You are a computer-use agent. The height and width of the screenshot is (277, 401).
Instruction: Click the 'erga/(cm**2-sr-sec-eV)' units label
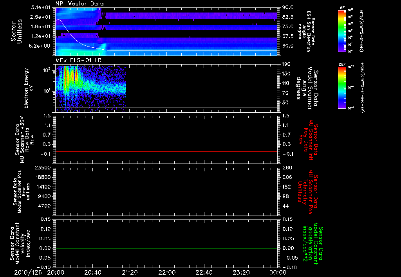pyautogui.click(x=362, y=87)
